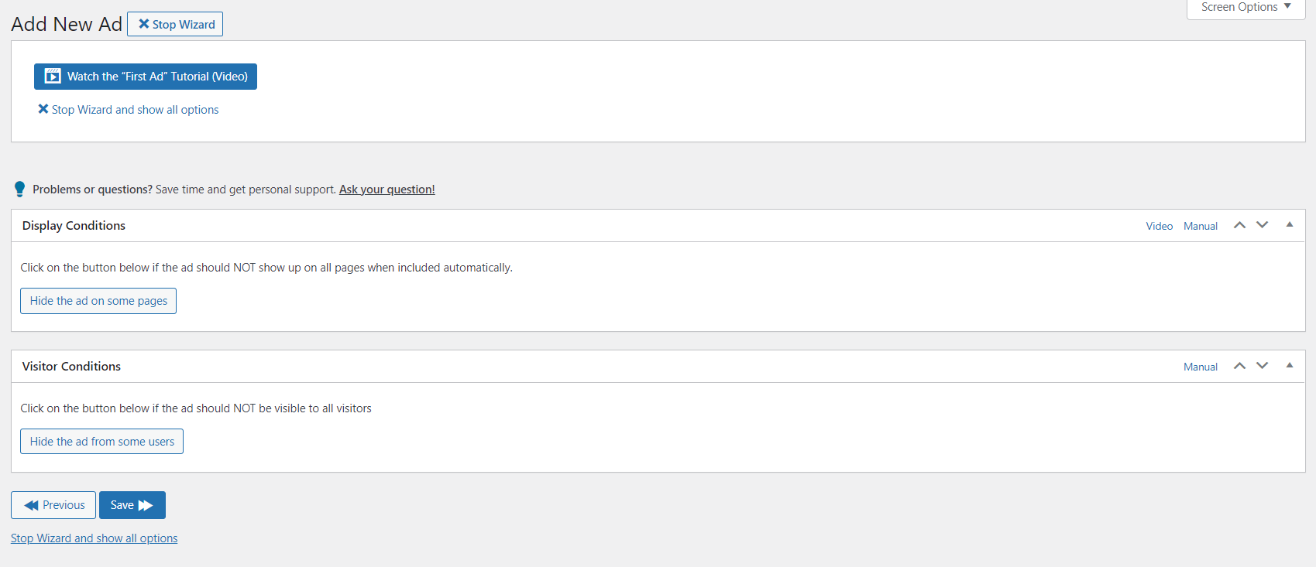Move Visitor Conditions panel down with arrow
The height and width of the screenshot is (567, 1316).
coord(1263,366)
